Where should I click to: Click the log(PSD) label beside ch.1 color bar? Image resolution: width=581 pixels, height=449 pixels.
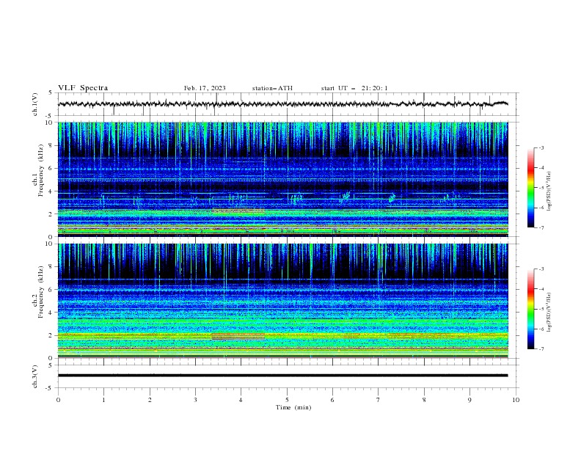coord(549,191)
